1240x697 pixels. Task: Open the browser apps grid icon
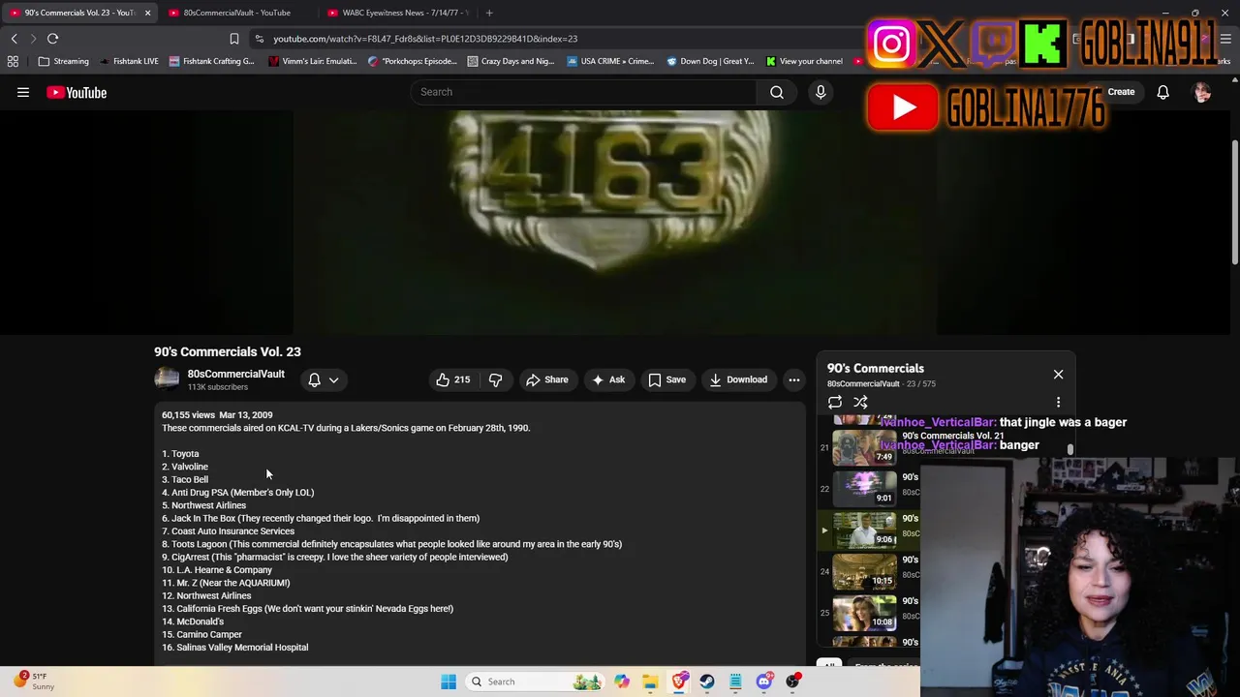[x=13, y=61]
